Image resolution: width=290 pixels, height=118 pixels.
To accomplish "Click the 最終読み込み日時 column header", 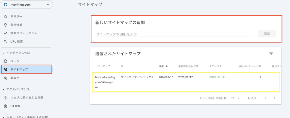I will click(x=188, y=66).
